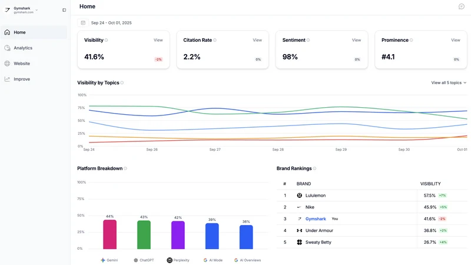Viewport: 471px width, 265px height.
Task: Click the Perplexity platform legend icon
Action: [170, 260]
